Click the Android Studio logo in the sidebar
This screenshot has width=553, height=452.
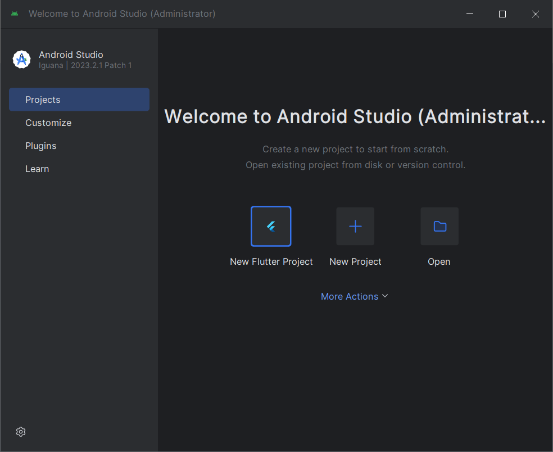[x=21, y=60]
